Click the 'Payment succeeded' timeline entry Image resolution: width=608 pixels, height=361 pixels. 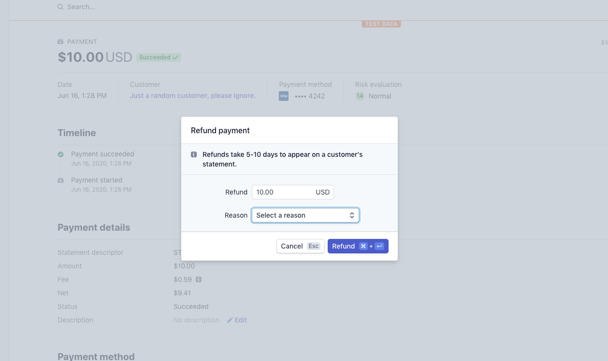102,154
